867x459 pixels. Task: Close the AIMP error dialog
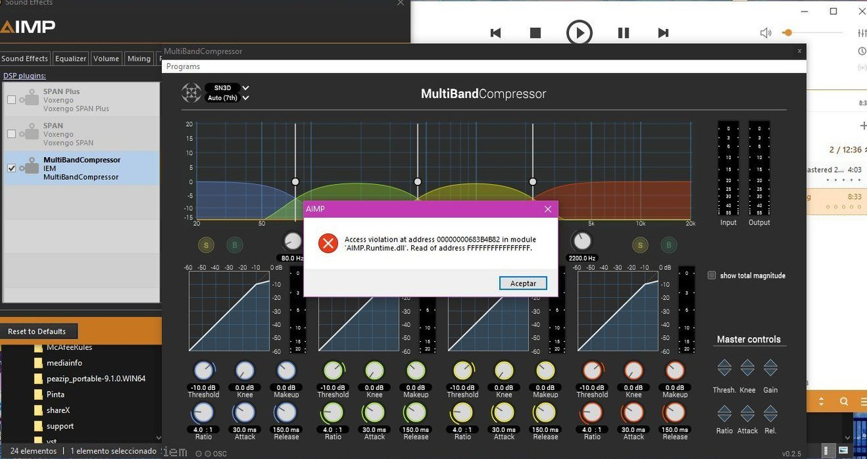(x=548, y=209)
